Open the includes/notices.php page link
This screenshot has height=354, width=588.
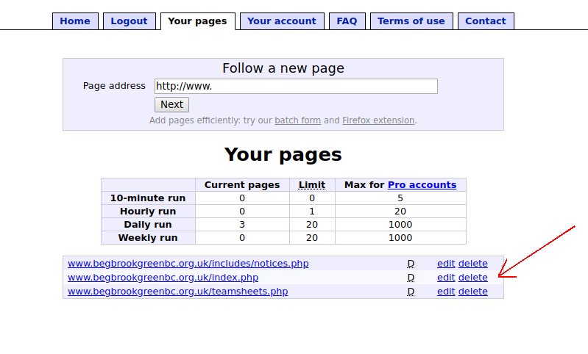click(x=188, y=264)
